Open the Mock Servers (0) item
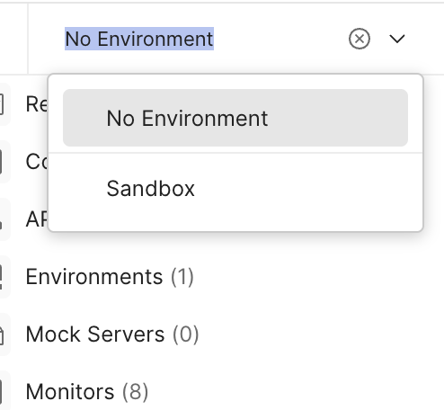This screenshot has height=410, width=444. tap(112, 334)
